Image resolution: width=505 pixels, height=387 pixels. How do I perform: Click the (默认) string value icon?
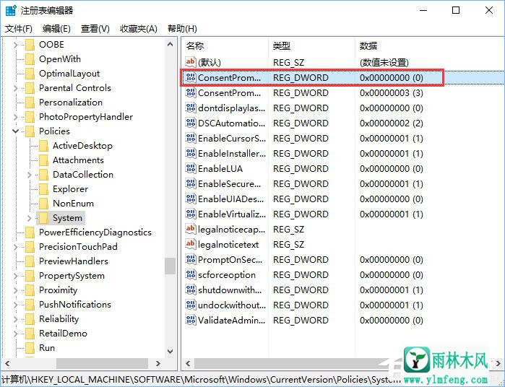pos(190,62)
